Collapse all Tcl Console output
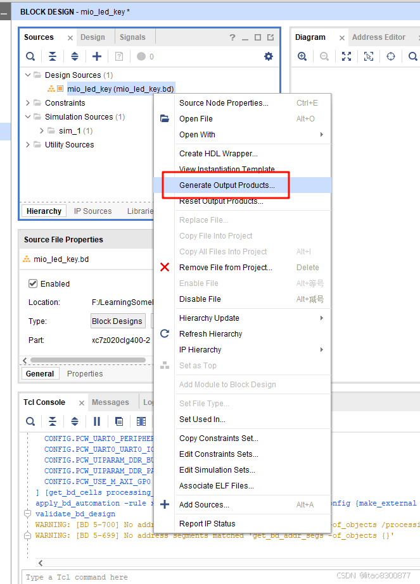Viewport: 420px width, 584px height. click(x=53, y=421)
